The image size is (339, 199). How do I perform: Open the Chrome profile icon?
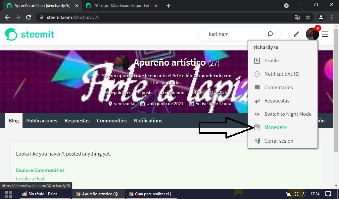[x=321, y=17]
